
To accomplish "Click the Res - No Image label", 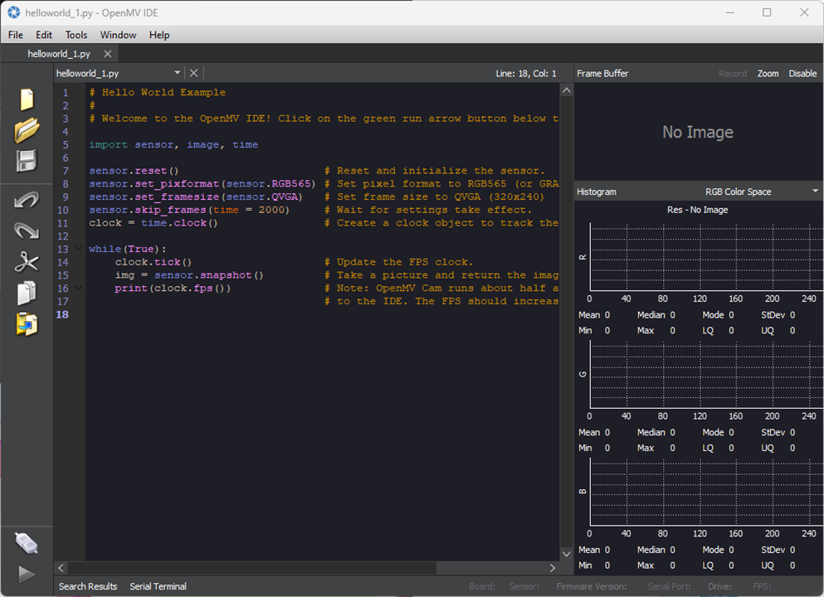I will point(697,210).
